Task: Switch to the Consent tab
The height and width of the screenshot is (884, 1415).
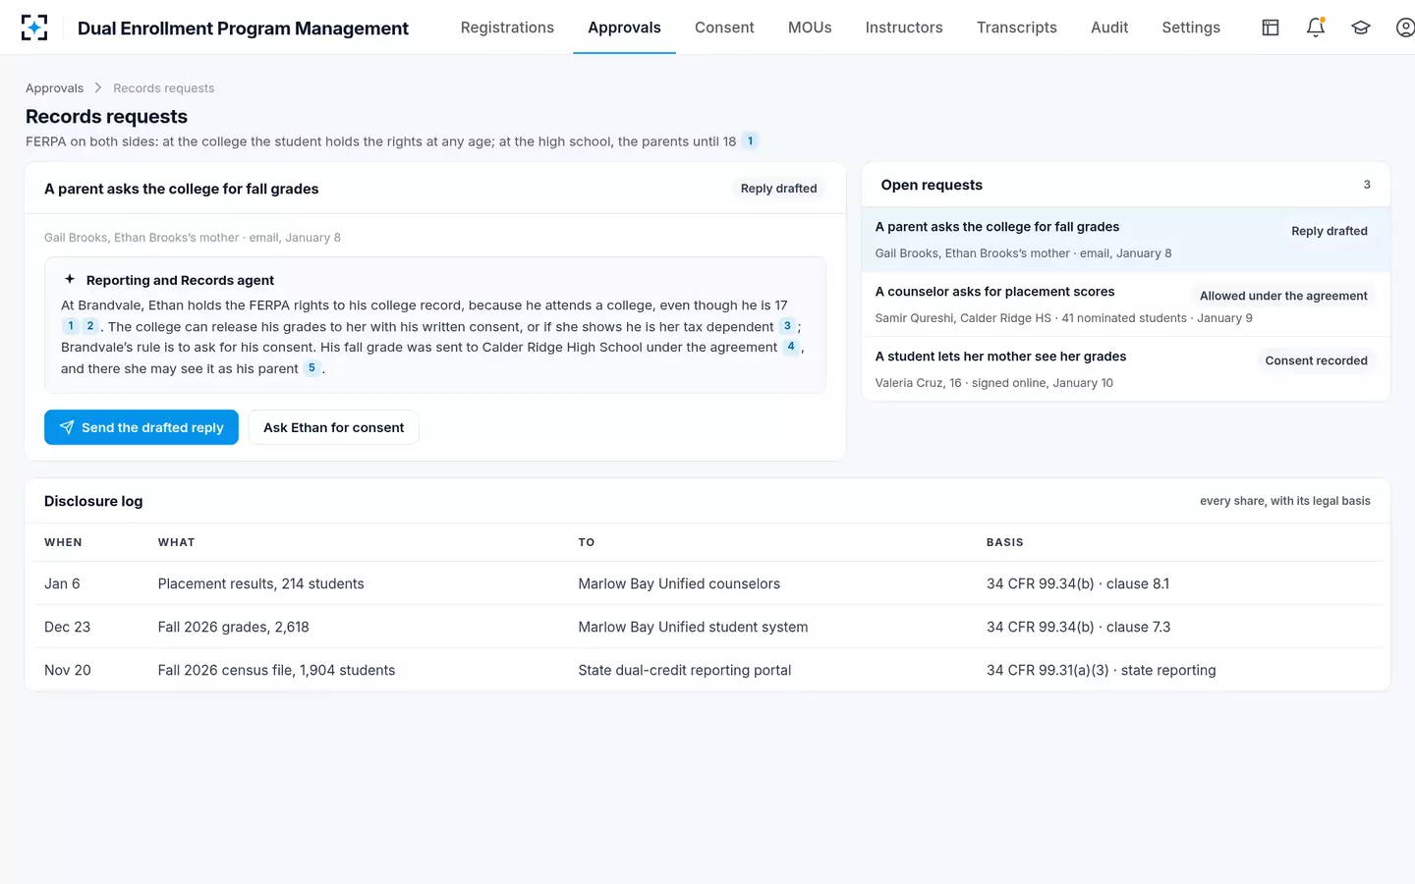Action: 724,28
